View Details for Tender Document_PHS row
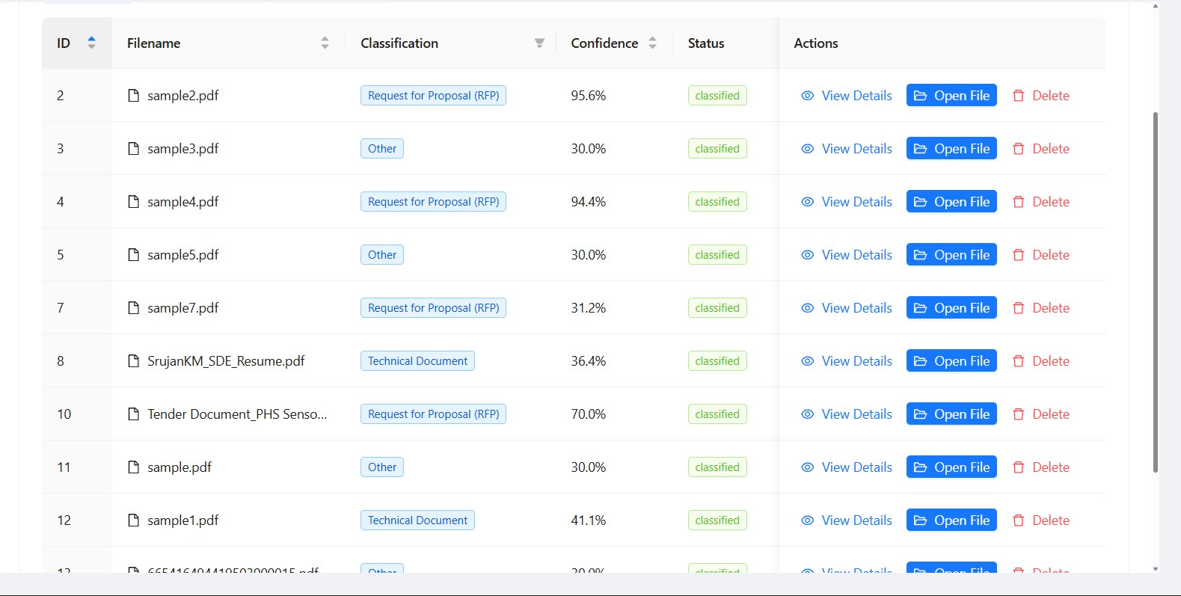Viewport: 1181px width, 596px height. click(x=847, y=414)
